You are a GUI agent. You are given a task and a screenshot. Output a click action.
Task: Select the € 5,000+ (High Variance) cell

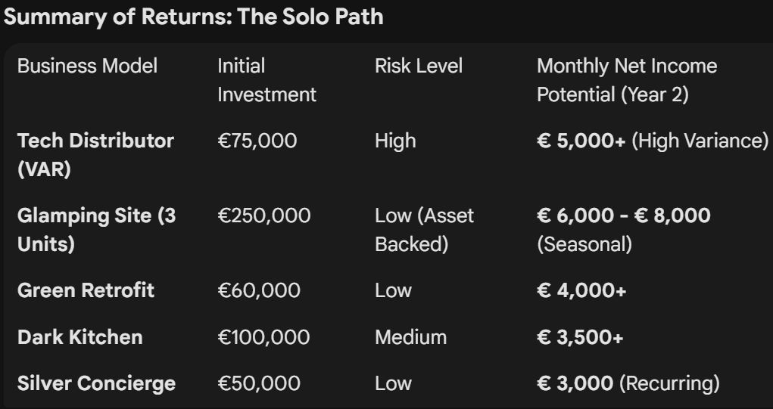652,141
